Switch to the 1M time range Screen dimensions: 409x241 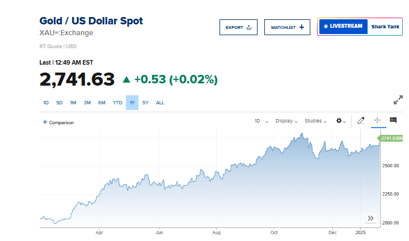73,103
